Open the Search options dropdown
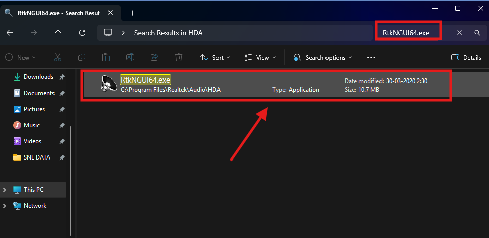This screenshot has height=238, width=489. 322,57
